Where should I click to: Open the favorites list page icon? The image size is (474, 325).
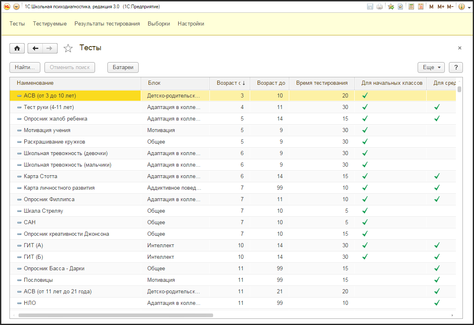click(400, 7)
